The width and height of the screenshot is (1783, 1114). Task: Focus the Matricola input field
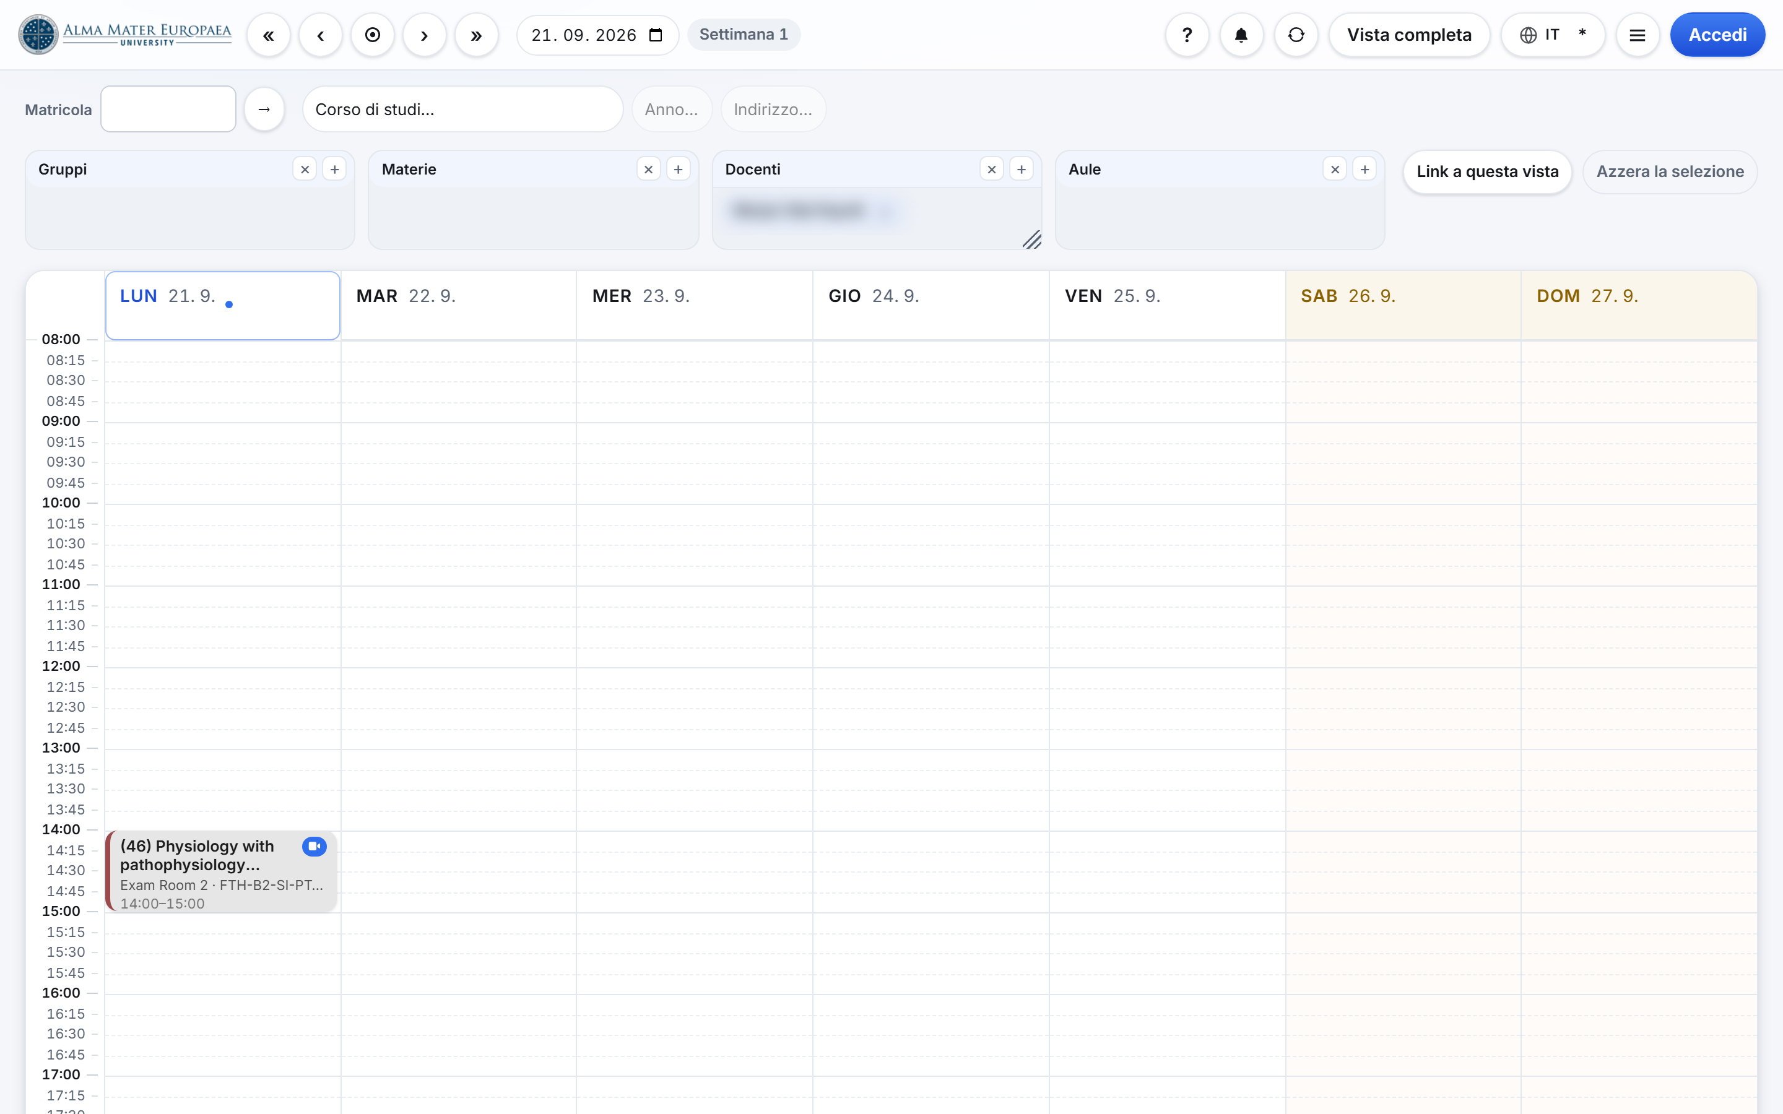tap(168, 109)
